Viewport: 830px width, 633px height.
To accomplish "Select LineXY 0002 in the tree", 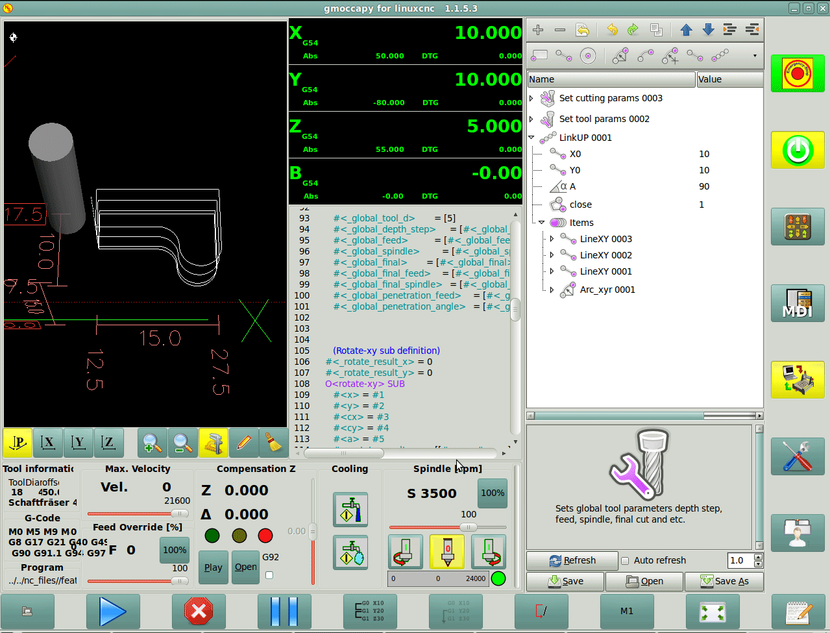I will coord(605,255).
